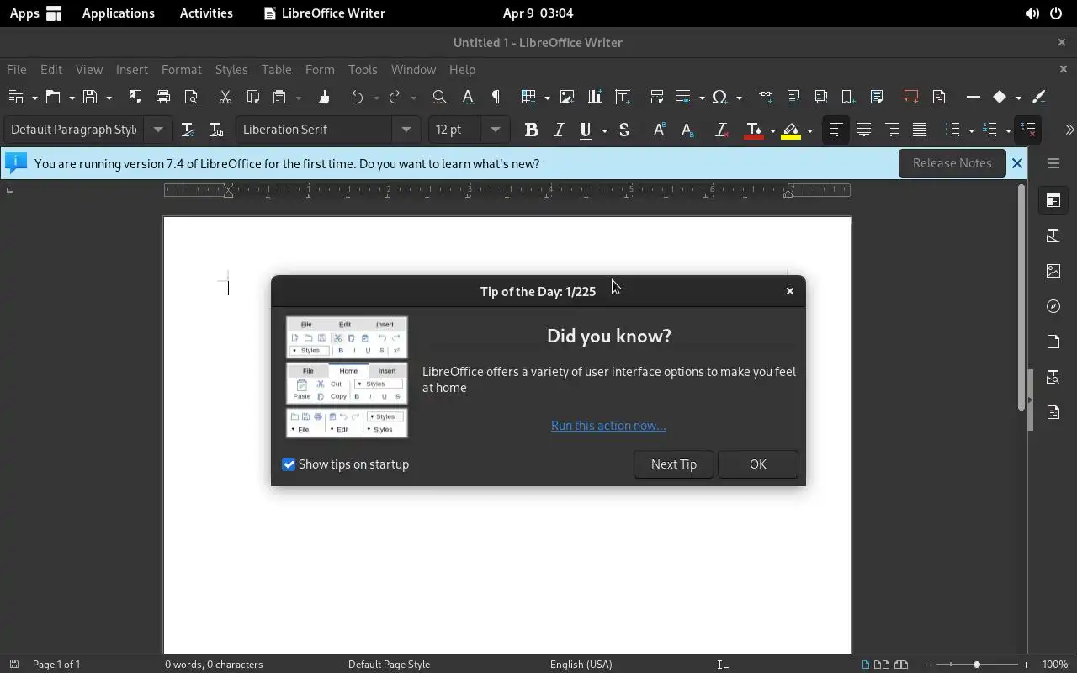Click the Insert Text Box icon
Viewport: 1077px width, 673px height.
point(623,98)
